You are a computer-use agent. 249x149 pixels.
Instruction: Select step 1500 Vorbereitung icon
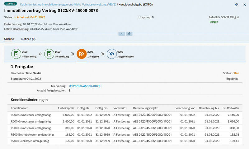[49, 54]
